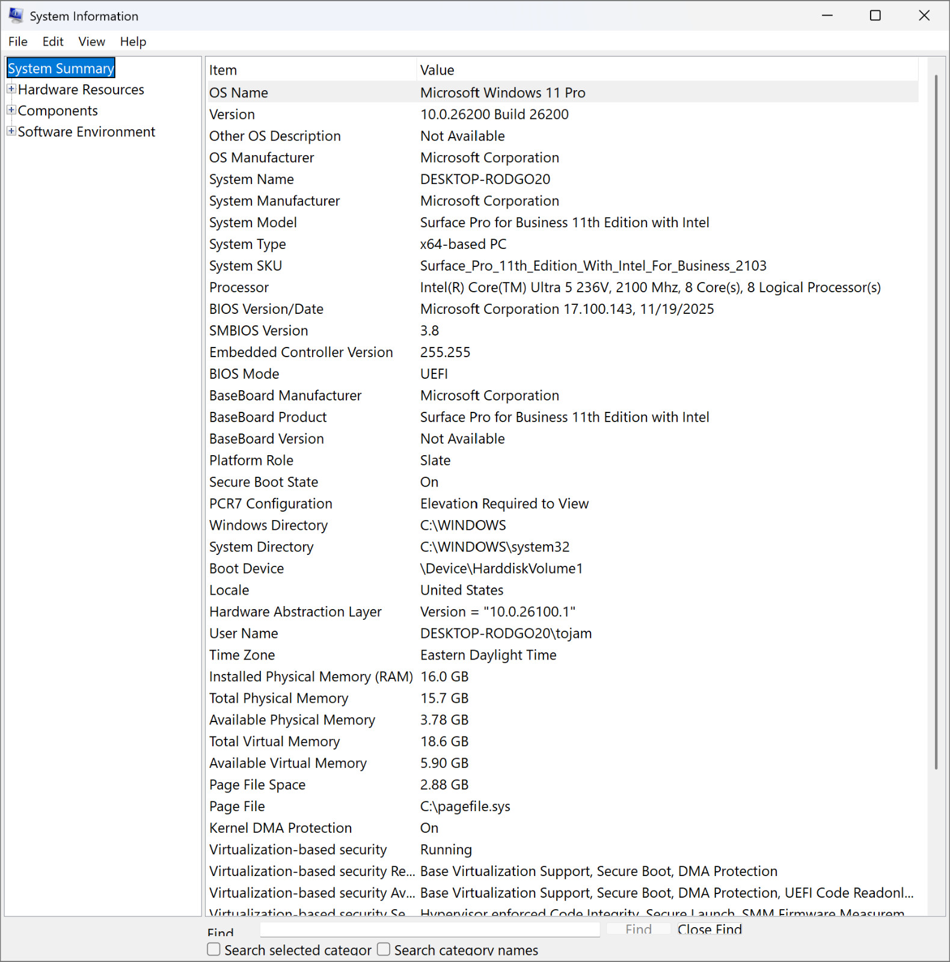Select the Installed Physical Memory (RAM) row
This screenshot has width=950, height=962.
(562, 677)
